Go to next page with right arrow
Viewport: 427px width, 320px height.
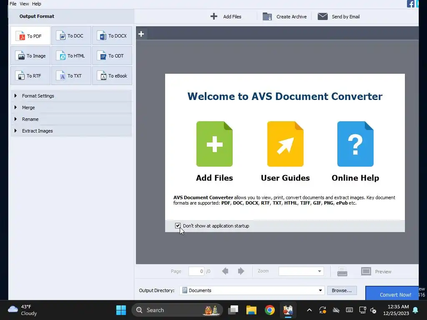241,271
